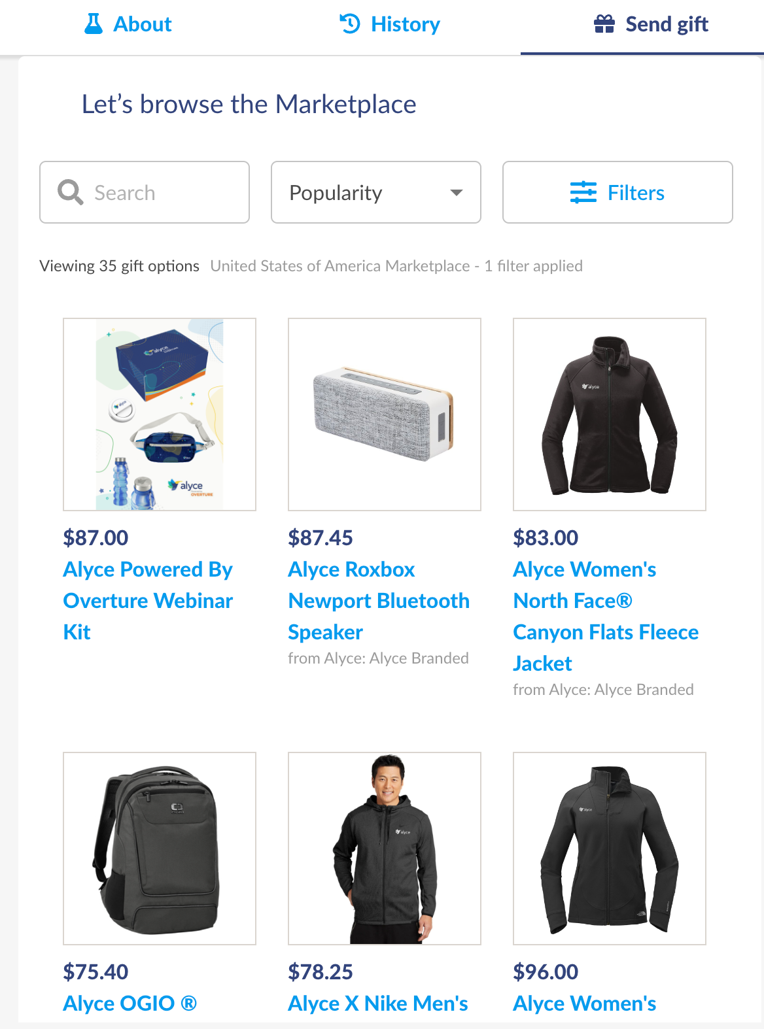This screenshot has width=764, height=1029.
Task: Select the OGIO backpack product image
Action: tap(160, 849)
